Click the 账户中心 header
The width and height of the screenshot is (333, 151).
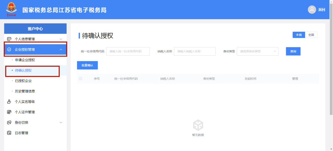pyautogui.click(x=35, y=29)
